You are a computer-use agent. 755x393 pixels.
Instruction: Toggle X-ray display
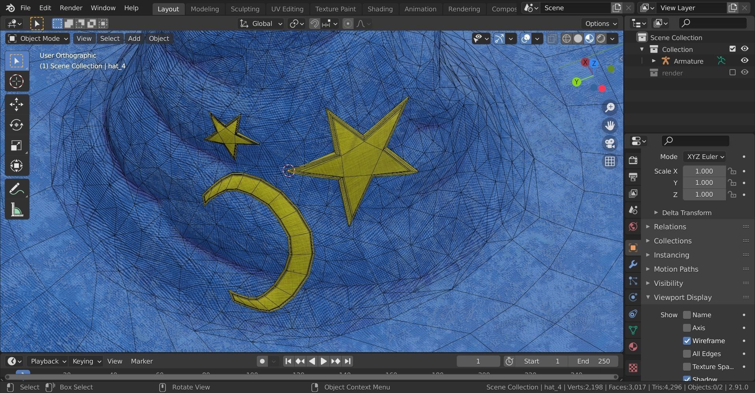pos(552,38)
